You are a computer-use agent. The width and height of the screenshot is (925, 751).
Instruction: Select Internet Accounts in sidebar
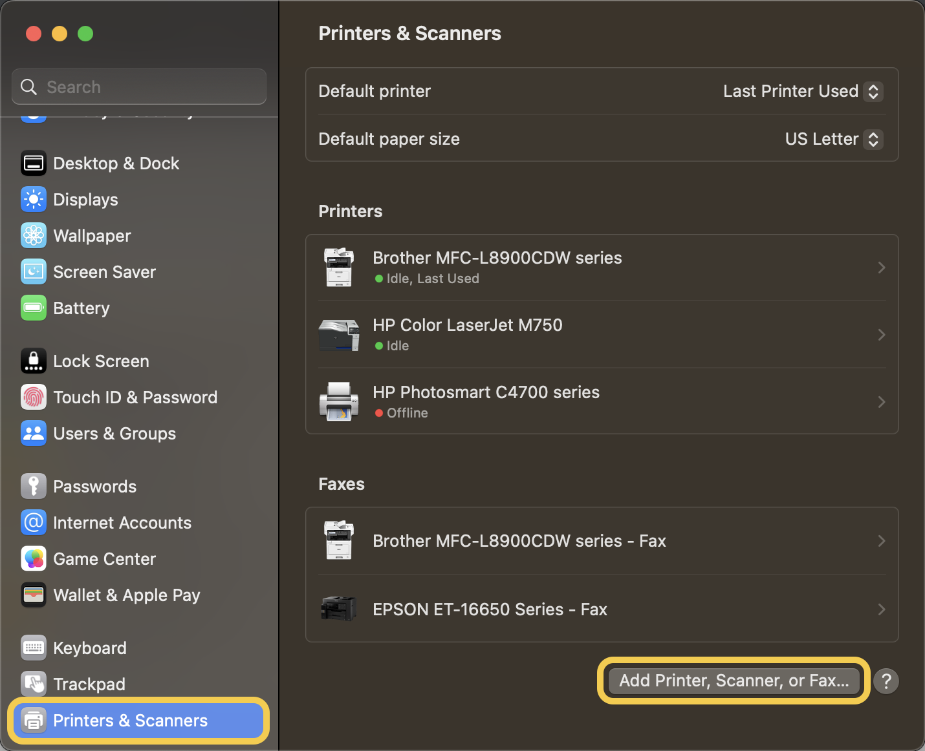point(139,523)
